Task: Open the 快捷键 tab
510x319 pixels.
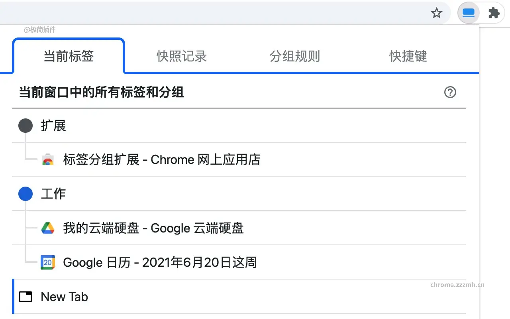Action: point(408,56)
